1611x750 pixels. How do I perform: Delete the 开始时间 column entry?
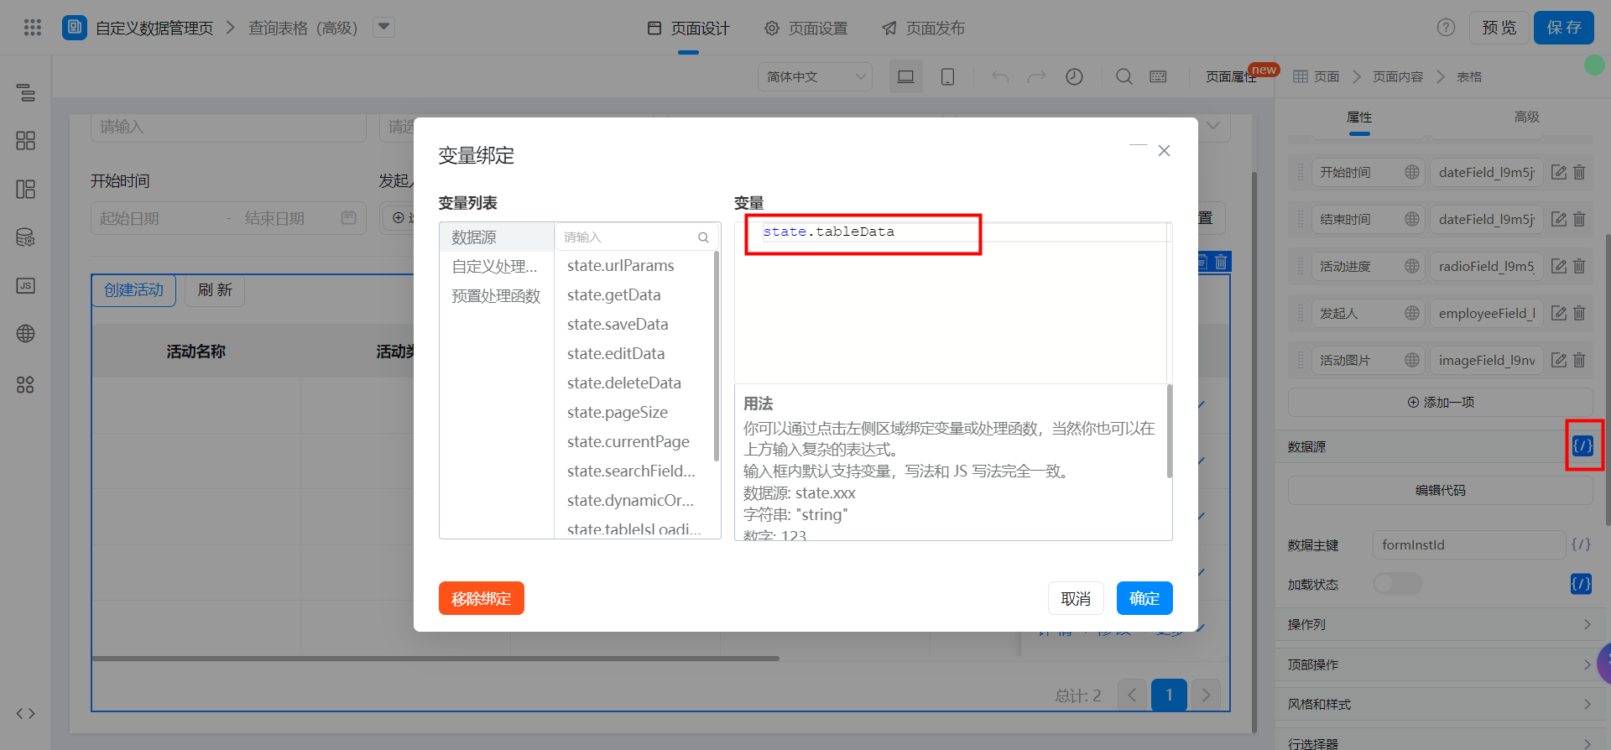(1579, 172)
